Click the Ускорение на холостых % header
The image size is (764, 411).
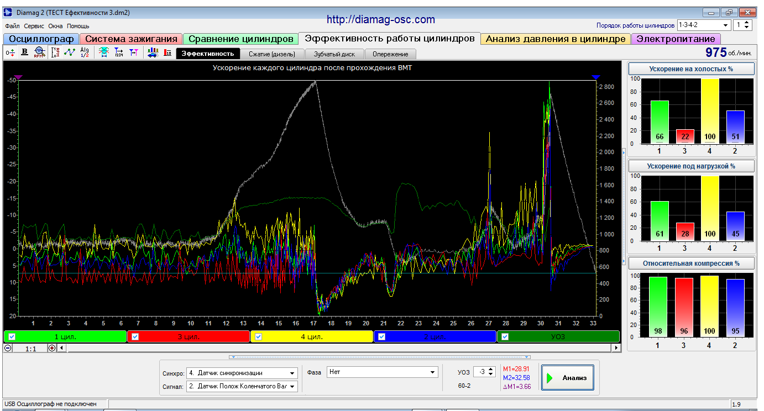click(691, 69)
